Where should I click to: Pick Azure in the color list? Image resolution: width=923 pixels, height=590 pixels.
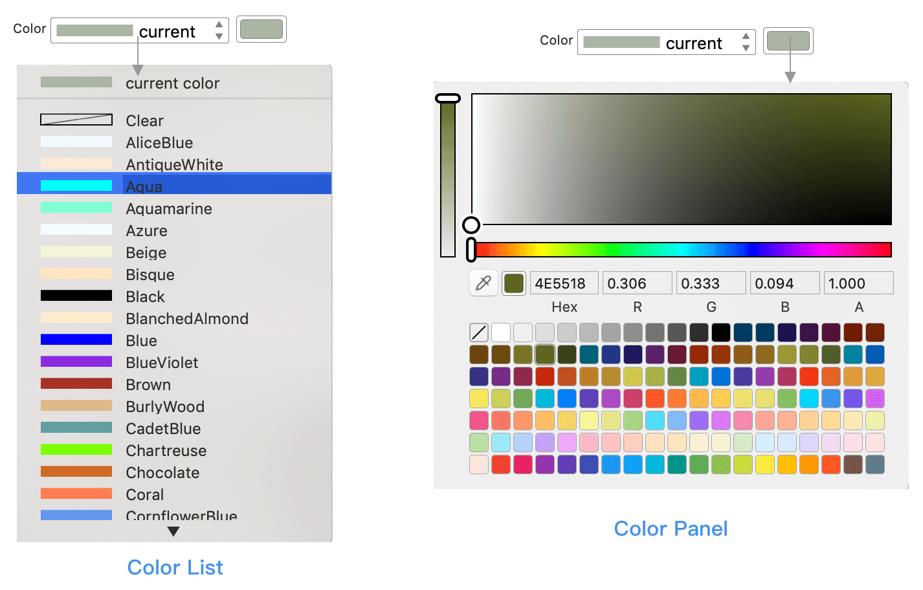coord(174,230)
